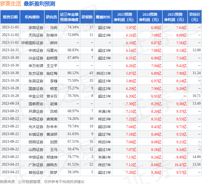This screenshot has height=184, width=202.
Task: Click the 研报数 column header
Action: [x=87, y=17]
